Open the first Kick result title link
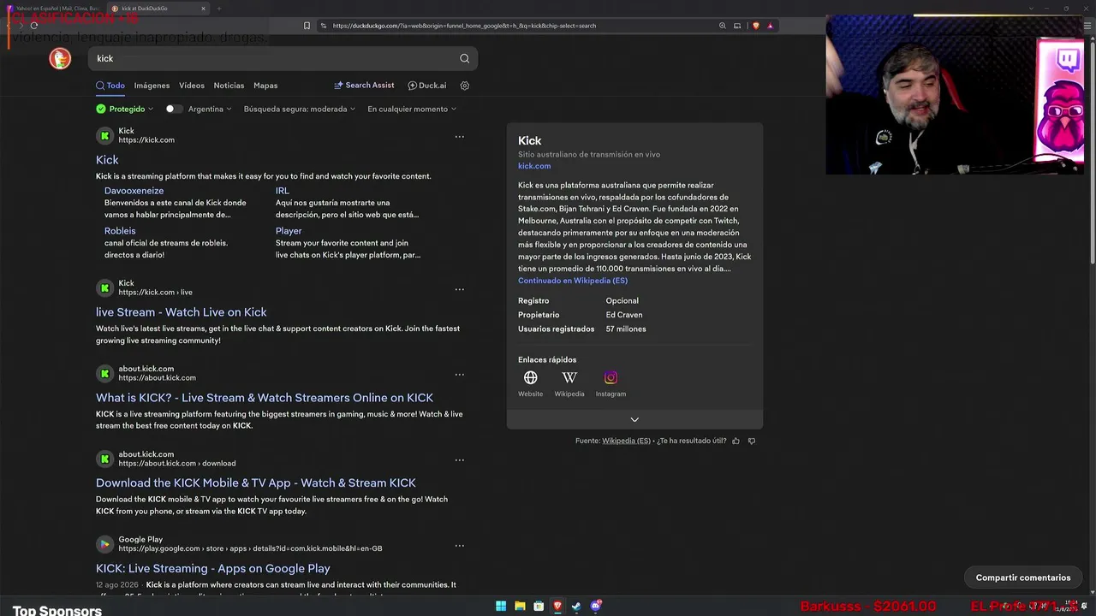 [x=107, y=160]
